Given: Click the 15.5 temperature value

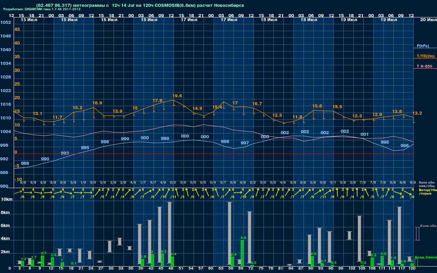Looking at the screenshot, I should (x=337, y=107).
